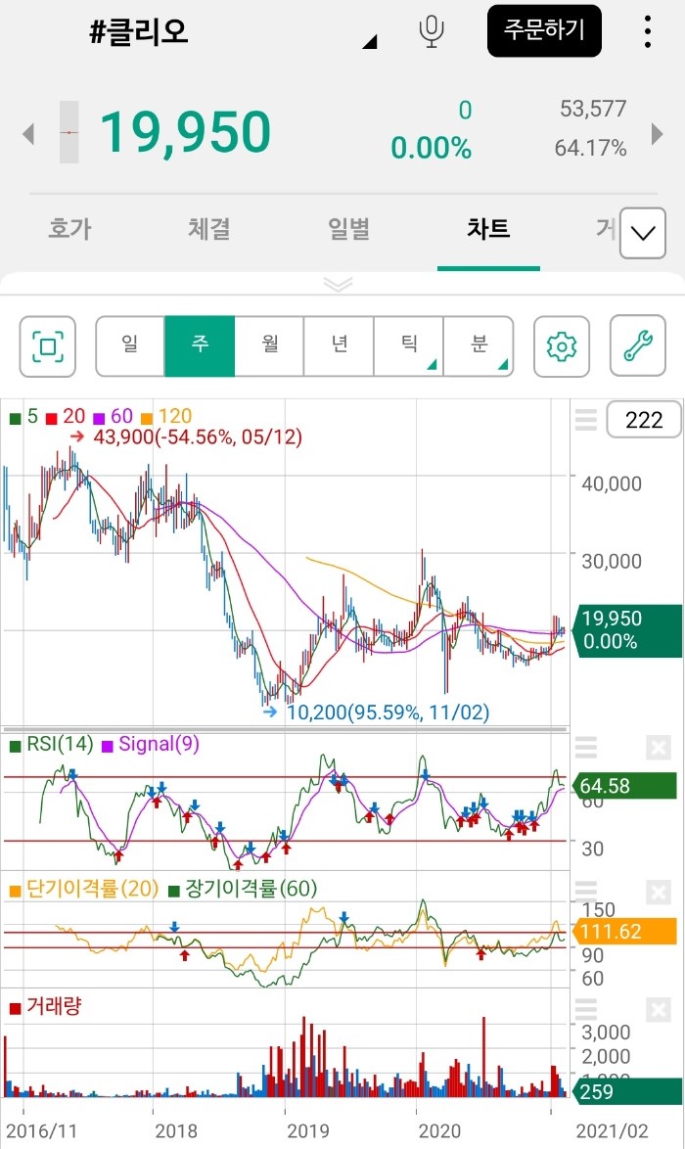Close the RSI indicator panel

pyautogui.click(x=658, y=748)
